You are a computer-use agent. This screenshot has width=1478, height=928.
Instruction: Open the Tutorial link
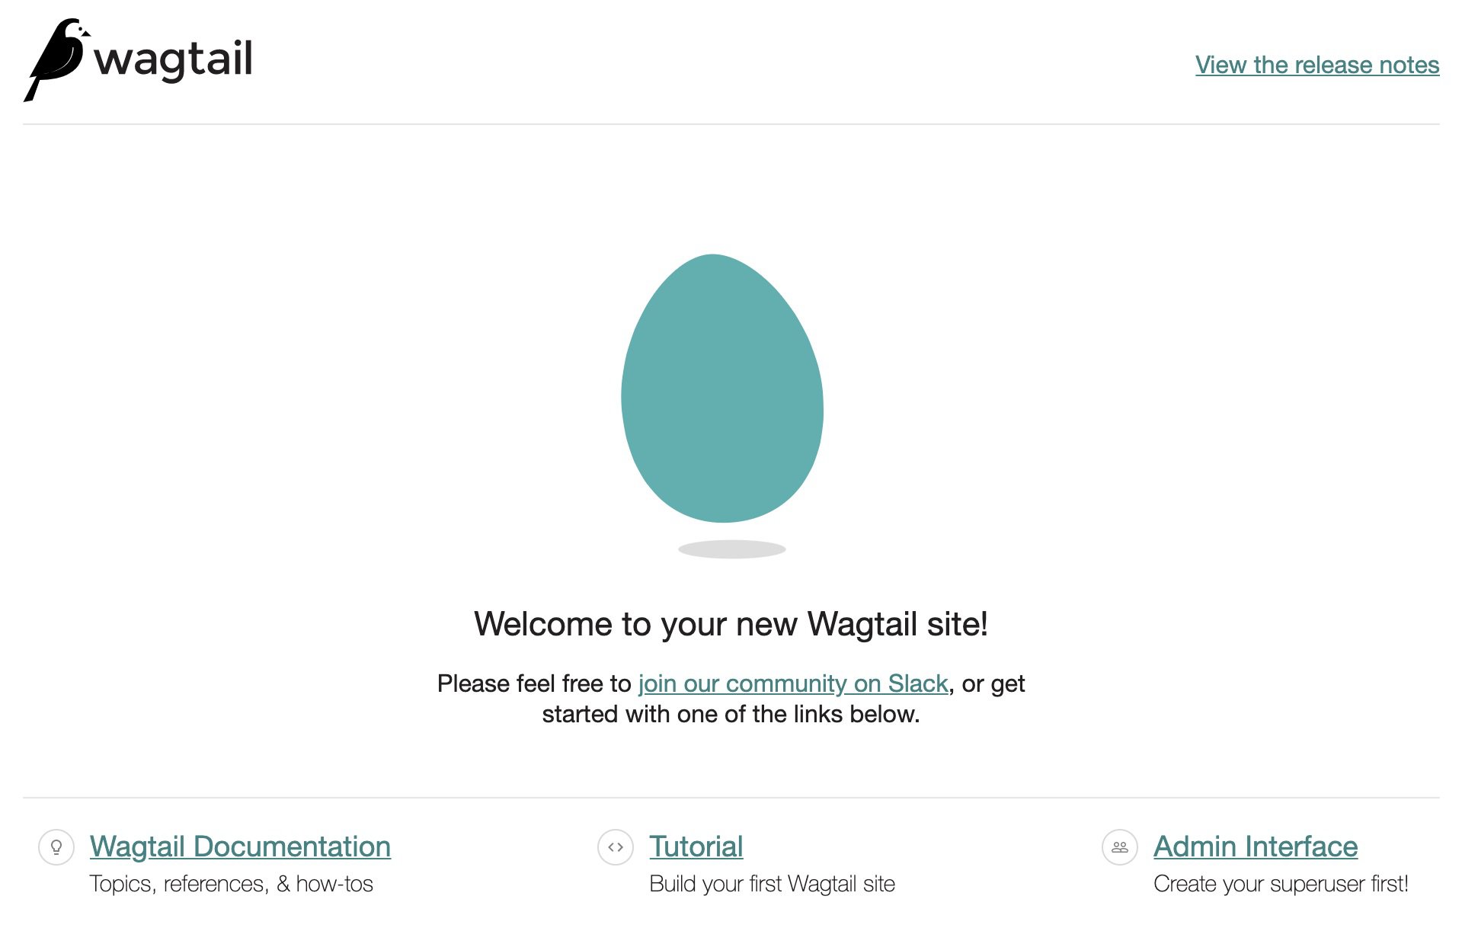click(696, 846)
